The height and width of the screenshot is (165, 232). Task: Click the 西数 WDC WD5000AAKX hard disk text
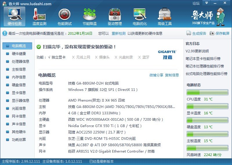115,120
